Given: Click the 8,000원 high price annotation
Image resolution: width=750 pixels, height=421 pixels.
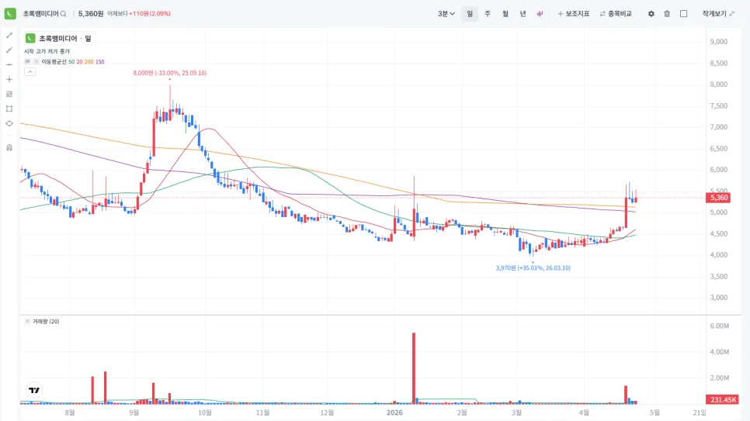Looking at the screenshot, I should [x=170, y=73].
